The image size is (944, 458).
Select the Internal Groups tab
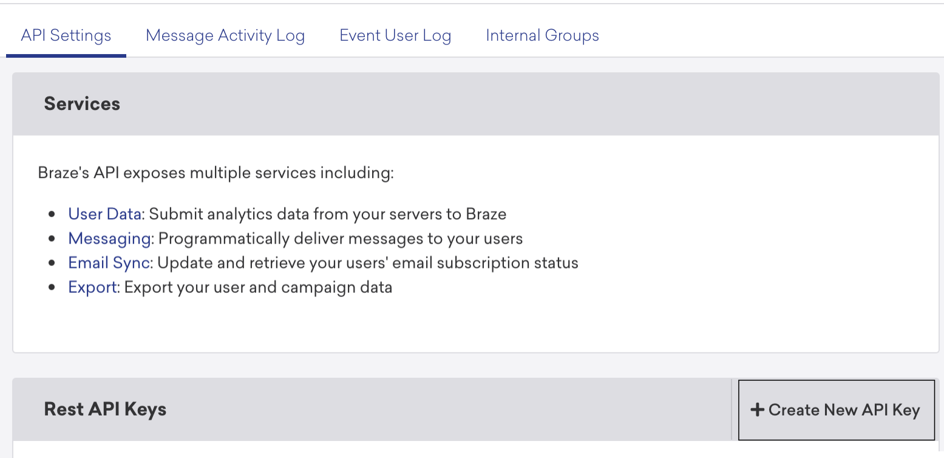tap(542, 35)
